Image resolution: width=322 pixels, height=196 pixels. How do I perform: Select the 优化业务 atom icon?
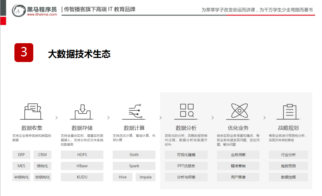point(238,111)
